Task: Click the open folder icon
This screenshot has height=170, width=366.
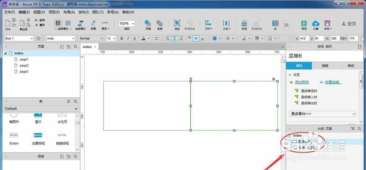Action: pos(14,25)
